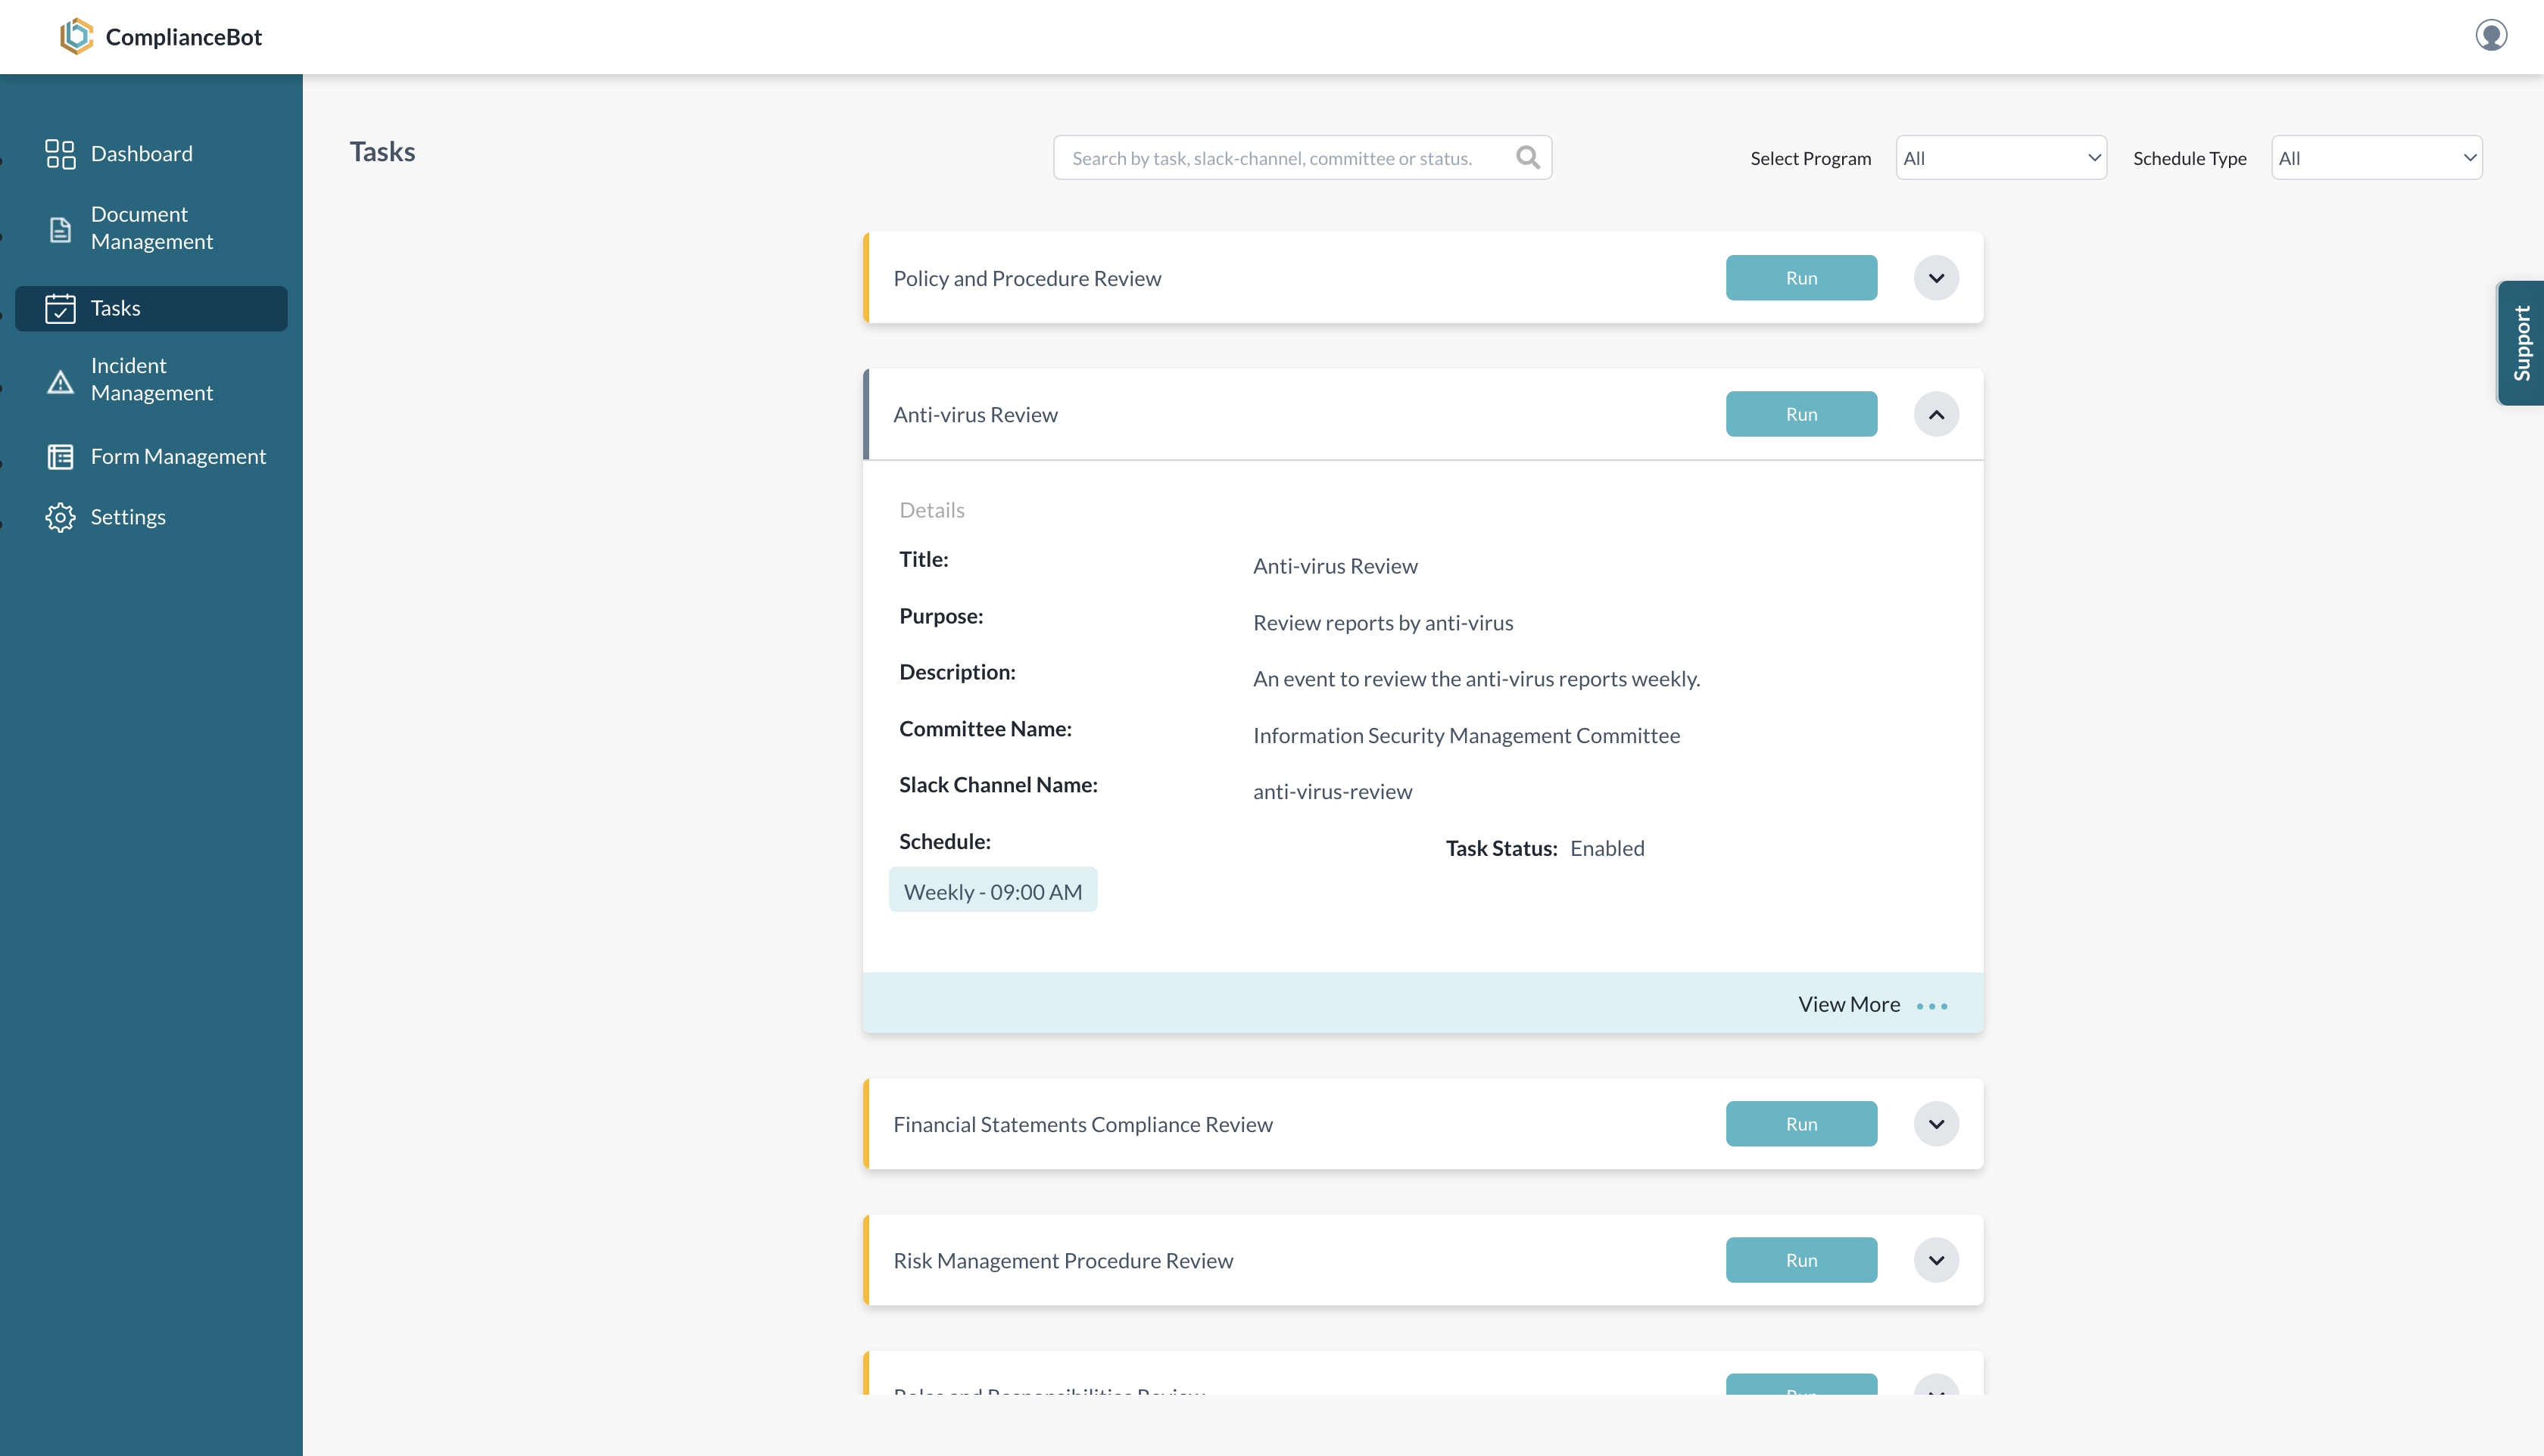Expand Risk Management Procedure Review task

pyautogui.click(x=1936, y=1260)
